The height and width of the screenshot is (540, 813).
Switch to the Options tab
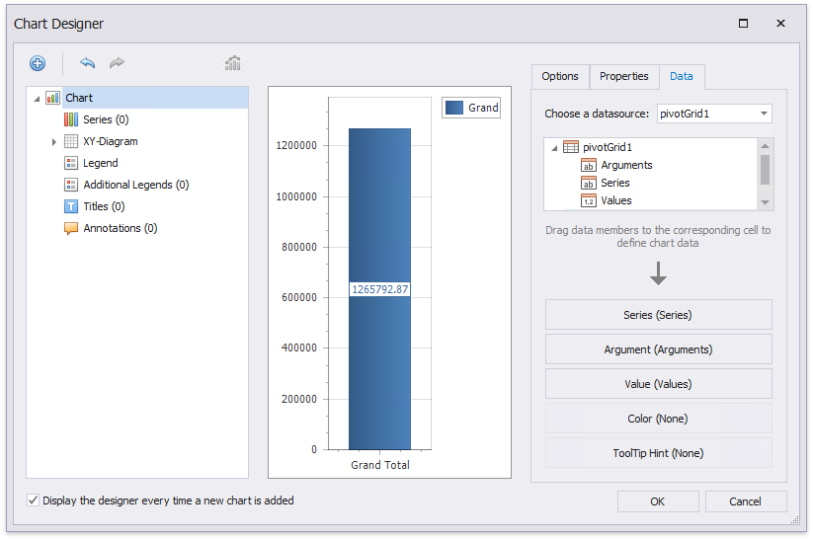560,76
